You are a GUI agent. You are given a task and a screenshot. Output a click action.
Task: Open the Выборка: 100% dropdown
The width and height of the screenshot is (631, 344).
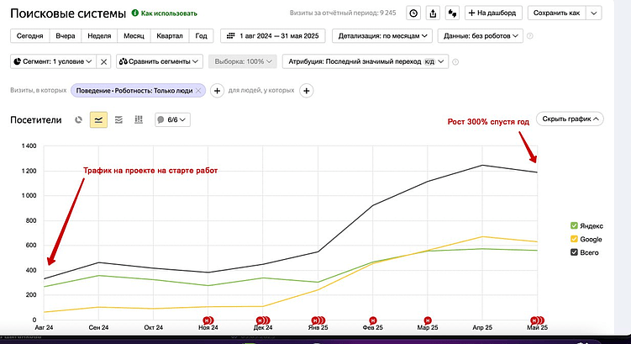tap(243, 61)
